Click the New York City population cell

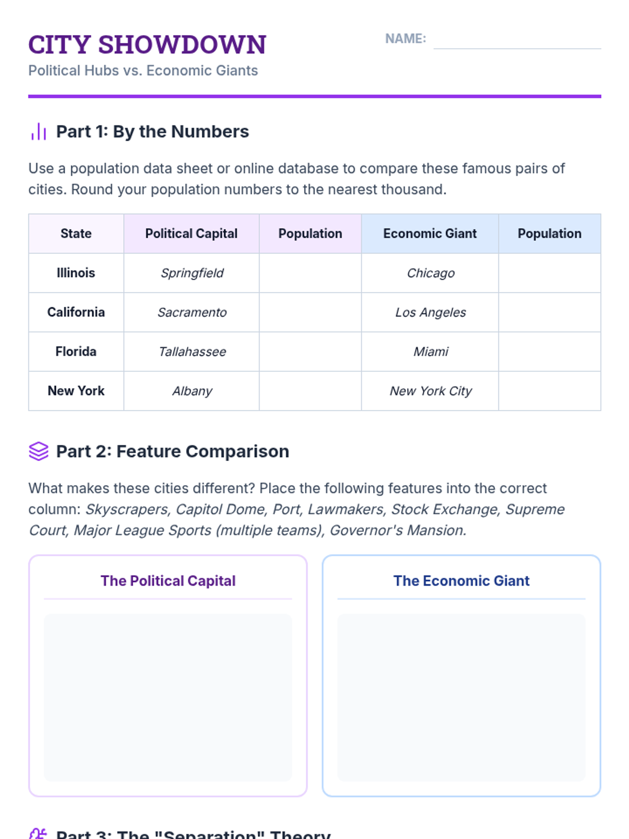pyautogui.click(x=549, y=391)
